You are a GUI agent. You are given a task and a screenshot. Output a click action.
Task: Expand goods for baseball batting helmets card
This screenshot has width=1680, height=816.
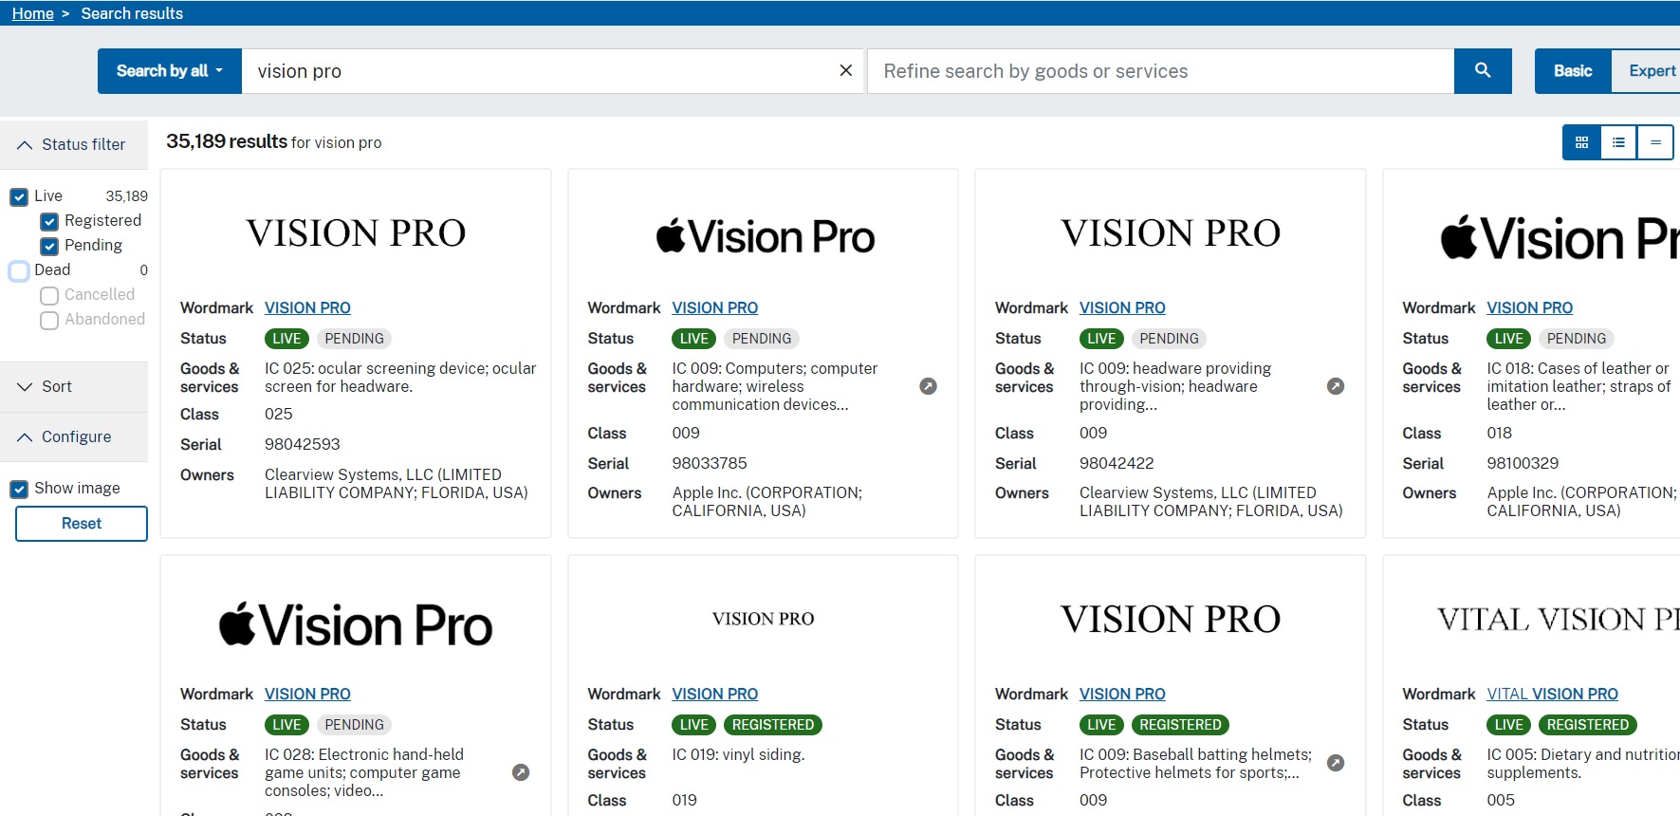(x=1336, y=763)
